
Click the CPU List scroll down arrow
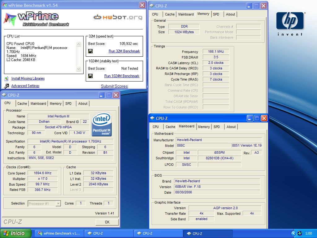click(79, 69)
